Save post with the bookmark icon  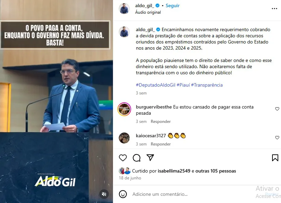[x=275, y=158]
